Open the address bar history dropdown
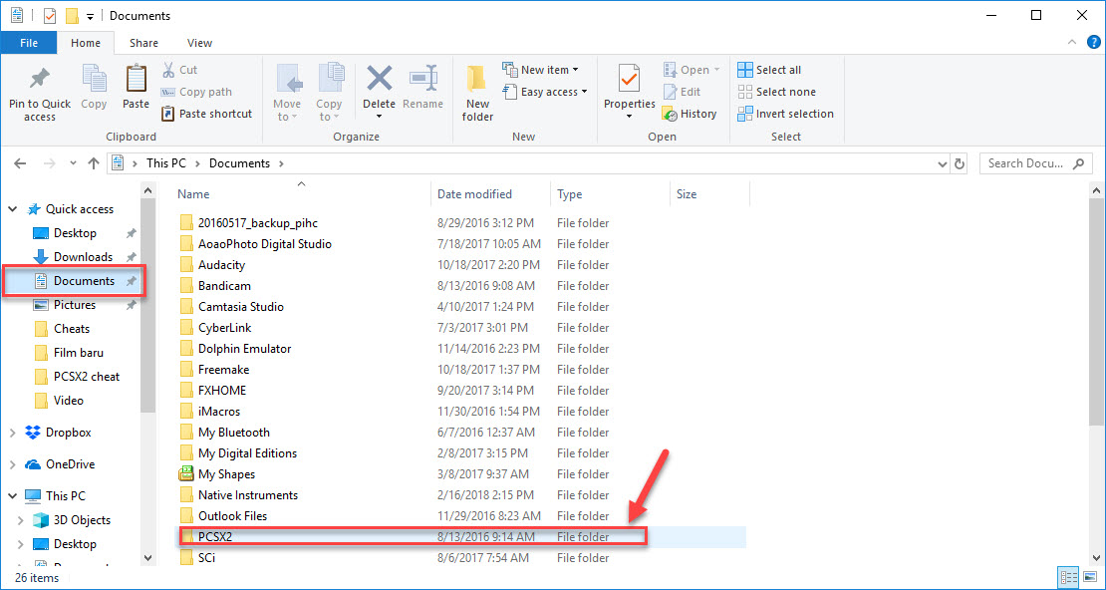Screen dimensions: 1106x590 point(943,163)
